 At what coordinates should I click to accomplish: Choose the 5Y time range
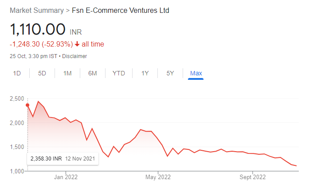pos(170,73)
